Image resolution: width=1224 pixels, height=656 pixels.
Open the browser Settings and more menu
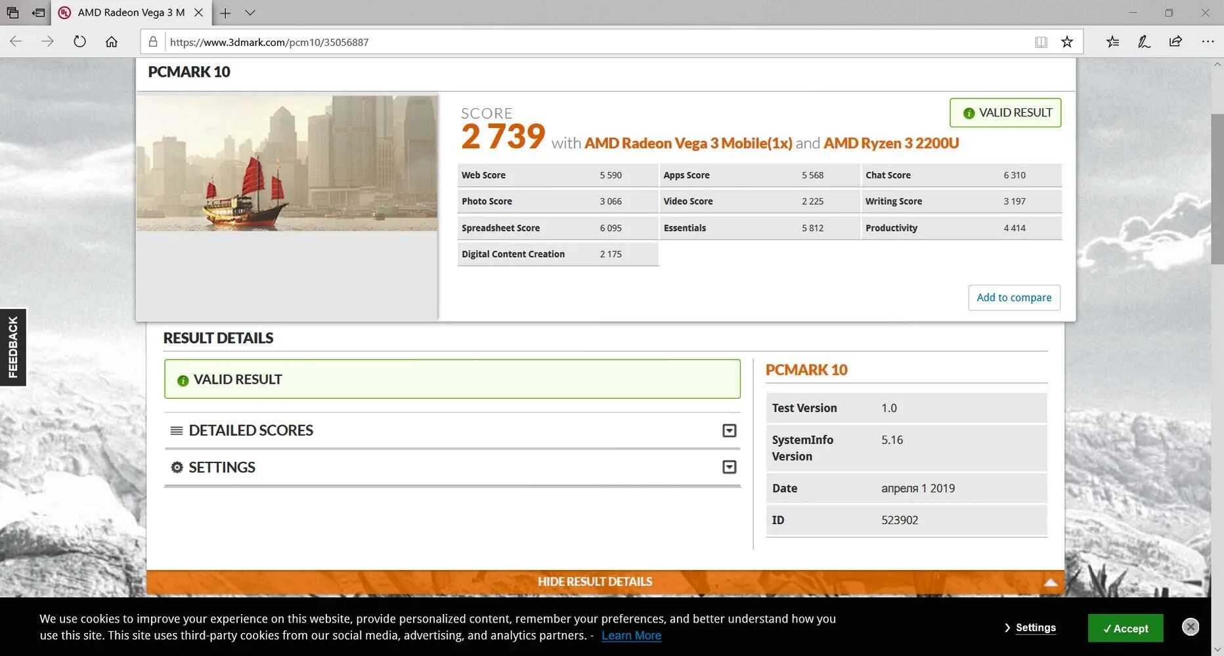pyautogui.click(x=1208, y=42)
